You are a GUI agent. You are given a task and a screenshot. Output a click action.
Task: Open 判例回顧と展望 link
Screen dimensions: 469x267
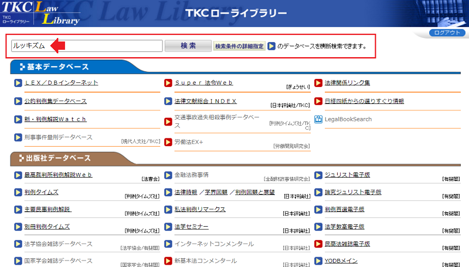click(x=255, y=192)
